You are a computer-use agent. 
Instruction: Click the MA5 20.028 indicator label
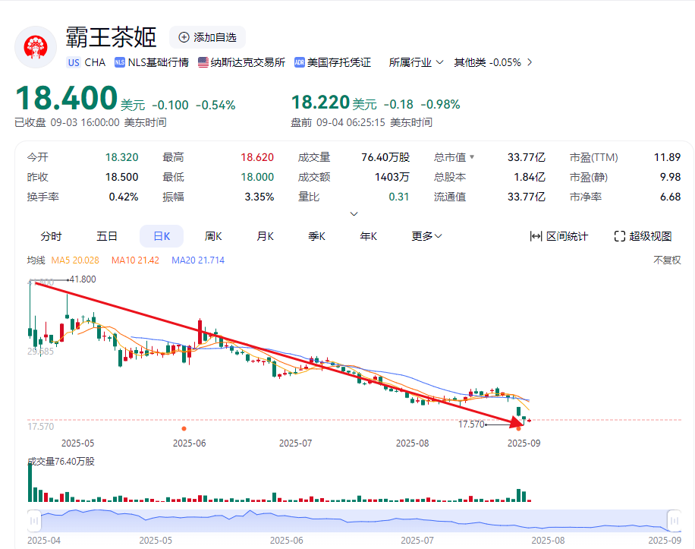pyautogui.click(x=75, y=260)
